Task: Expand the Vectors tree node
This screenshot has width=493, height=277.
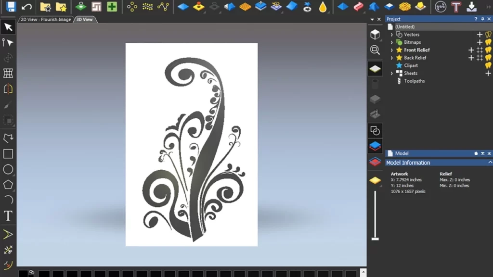Action: point(392,35)
